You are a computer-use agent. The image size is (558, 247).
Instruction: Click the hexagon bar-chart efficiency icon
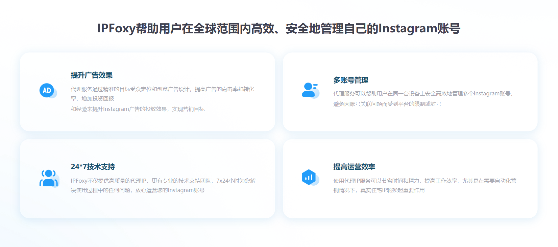point(310,177)
